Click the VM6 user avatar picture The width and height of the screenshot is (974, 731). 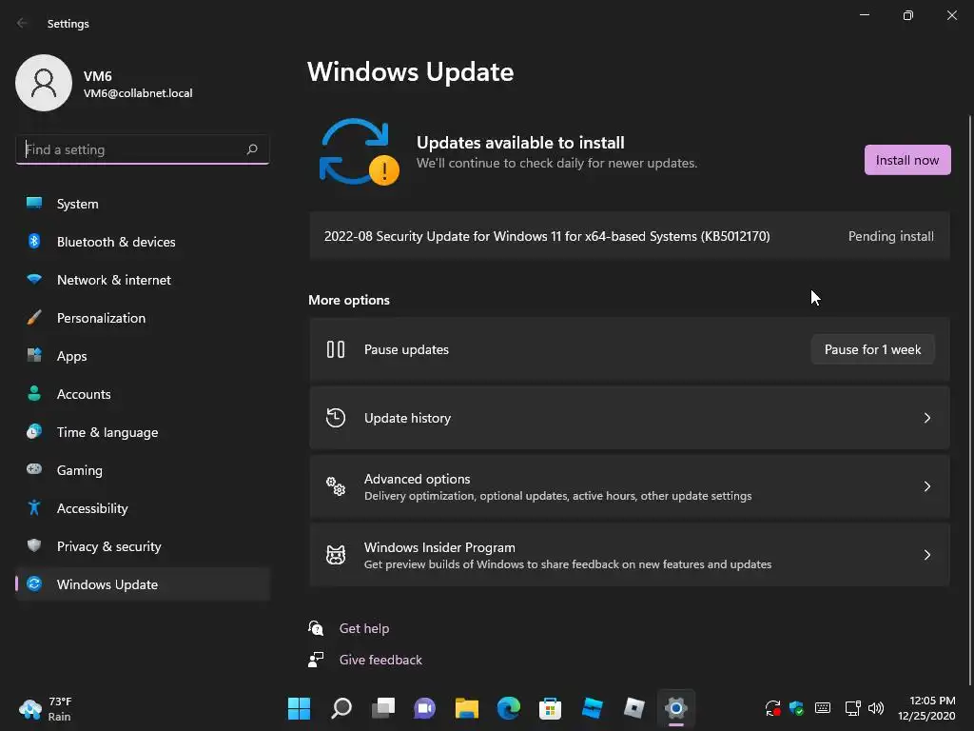tap(44, 83)
